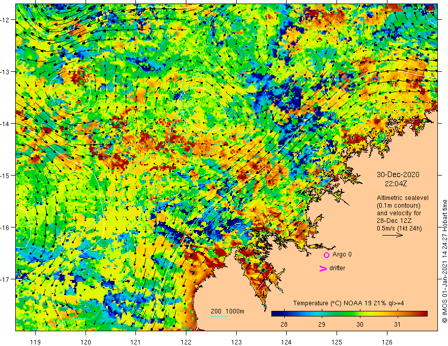Click latitude axis label -14
Screen dimensions: 448x346
click(x=5, y=124)
